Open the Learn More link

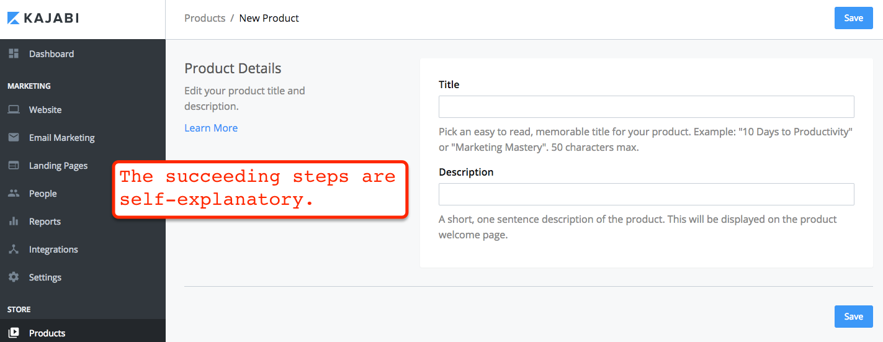point(211,128)
